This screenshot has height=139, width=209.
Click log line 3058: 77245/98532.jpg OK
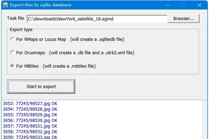tap(30, 132)
